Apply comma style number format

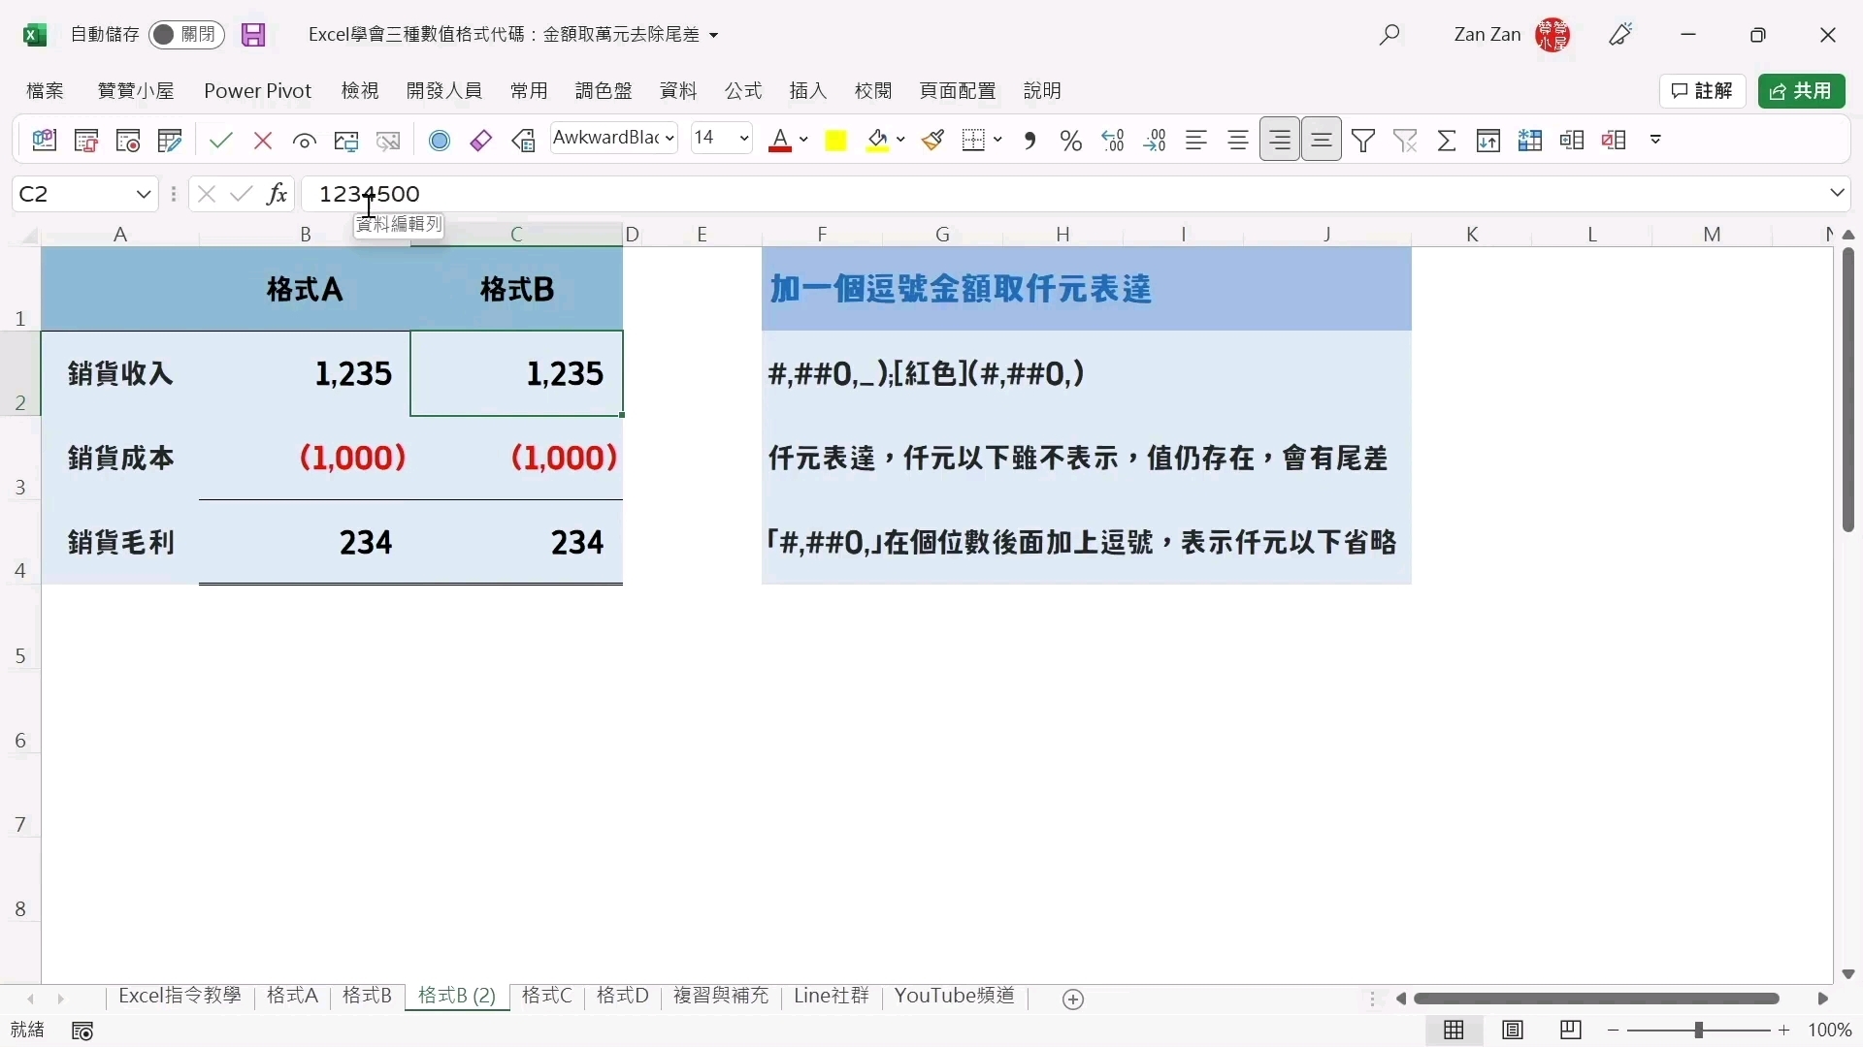coord(1030,141)
